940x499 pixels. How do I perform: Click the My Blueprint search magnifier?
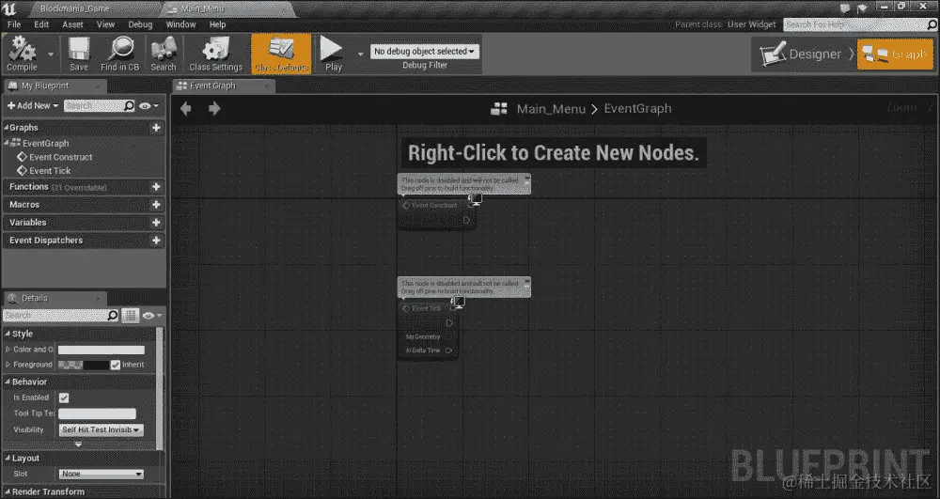129,105
